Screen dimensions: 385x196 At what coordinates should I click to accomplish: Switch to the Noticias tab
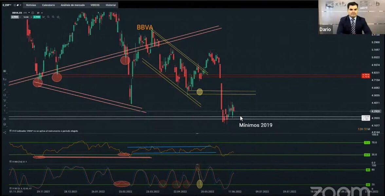pos(31,5)
